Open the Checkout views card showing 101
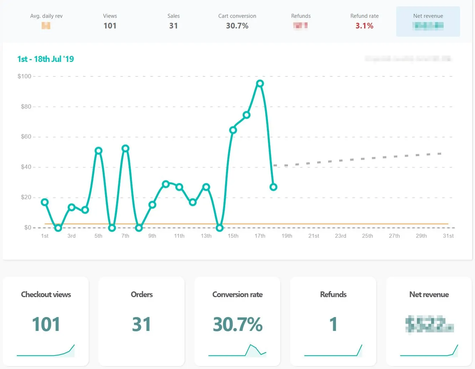Viewport: 475px width, 369px height. (x=45, y=321)
